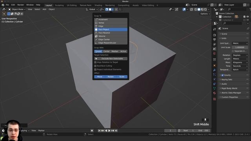Screen dimensions: 251x141
Task: Open the Blender logo menu
Action: [3, 5]
